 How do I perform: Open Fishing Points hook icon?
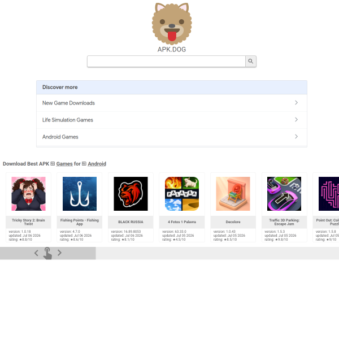click(x=80, y=194)
